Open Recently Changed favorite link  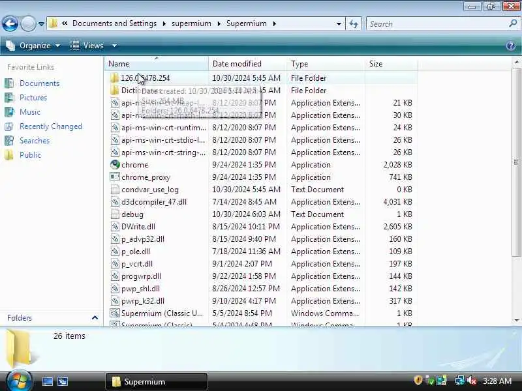click(51, 126)
